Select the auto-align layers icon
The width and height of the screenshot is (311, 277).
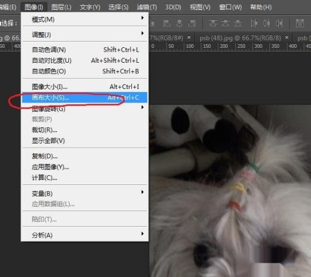coord(300,24)
